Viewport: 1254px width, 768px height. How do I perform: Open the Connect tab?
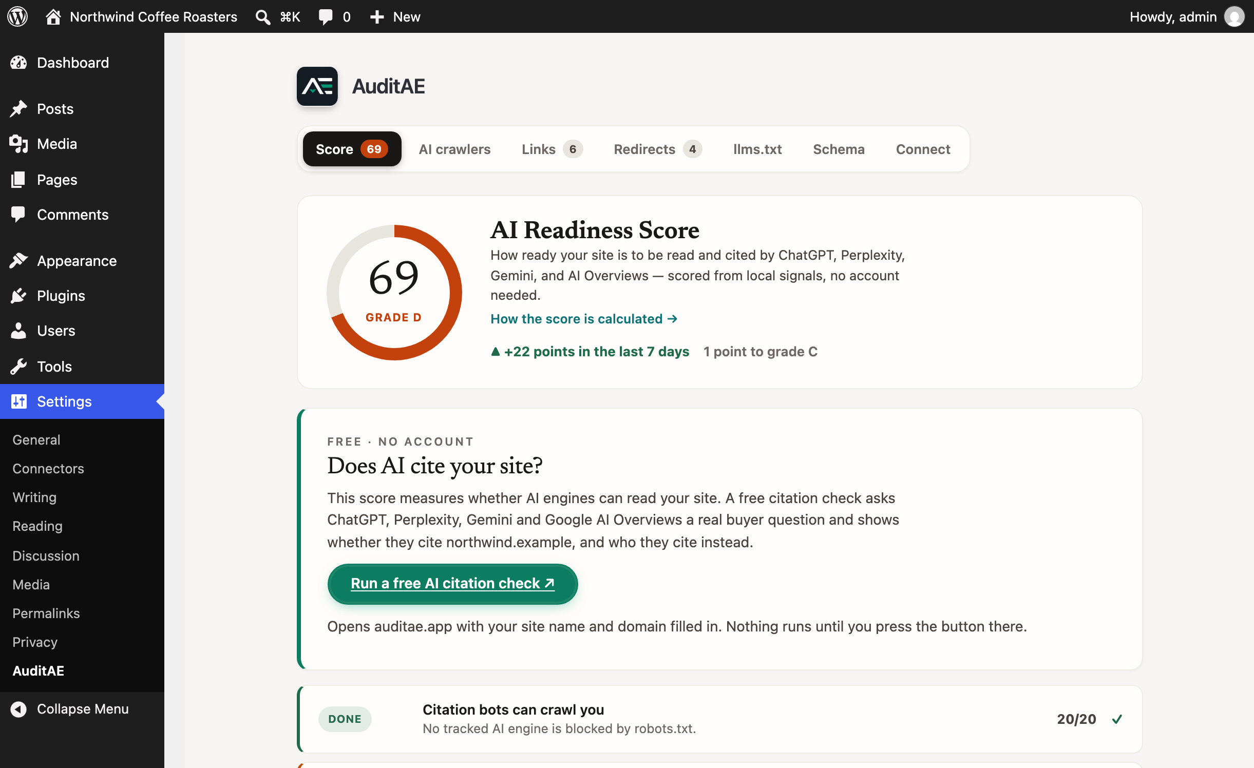923,149
